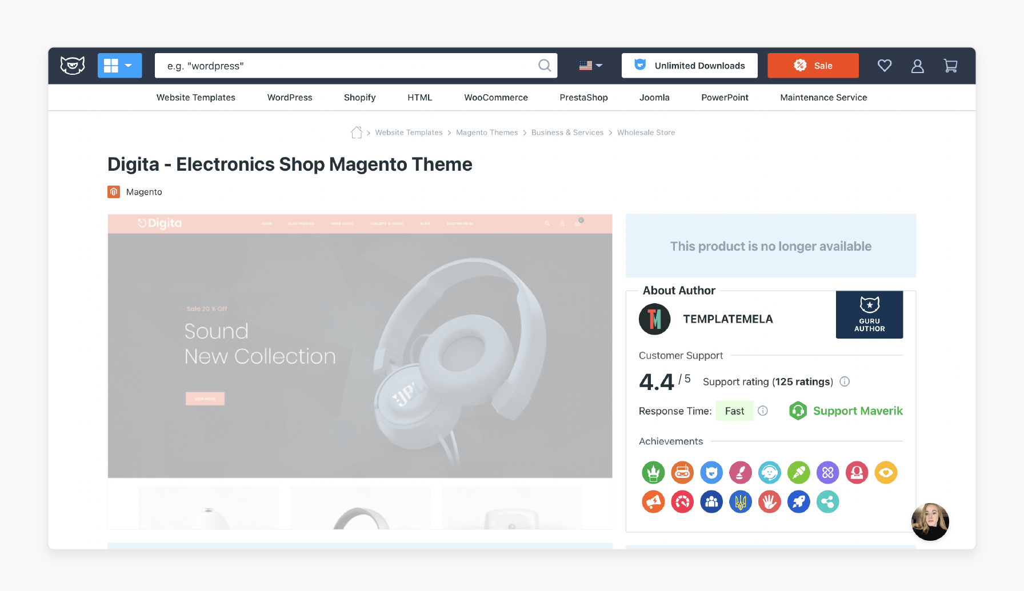Open the wishlist heart icon
1024x591 pixels.
point(885,66)
